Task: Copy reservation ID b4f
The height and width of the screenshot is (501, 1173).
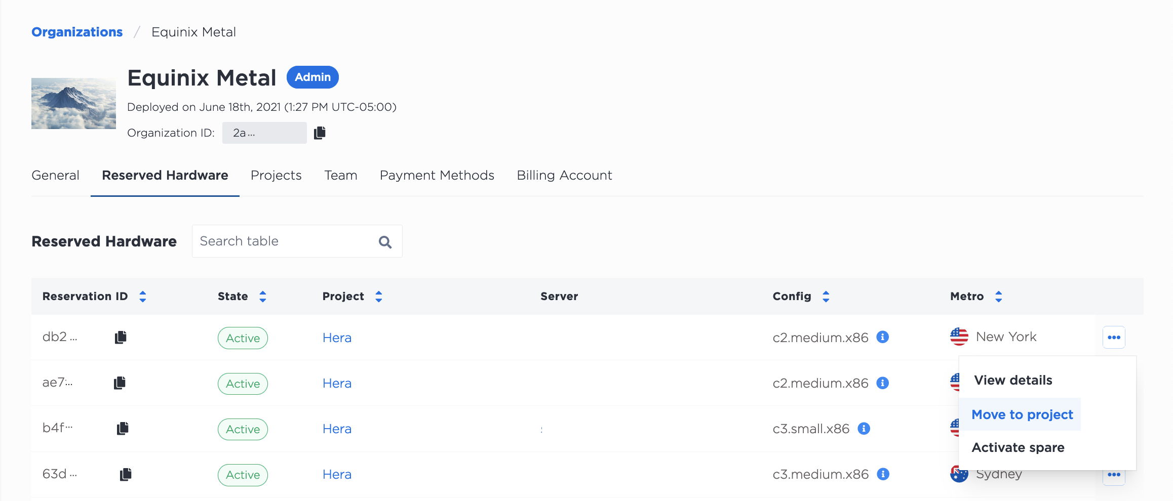Action: [x=123, y=428]
